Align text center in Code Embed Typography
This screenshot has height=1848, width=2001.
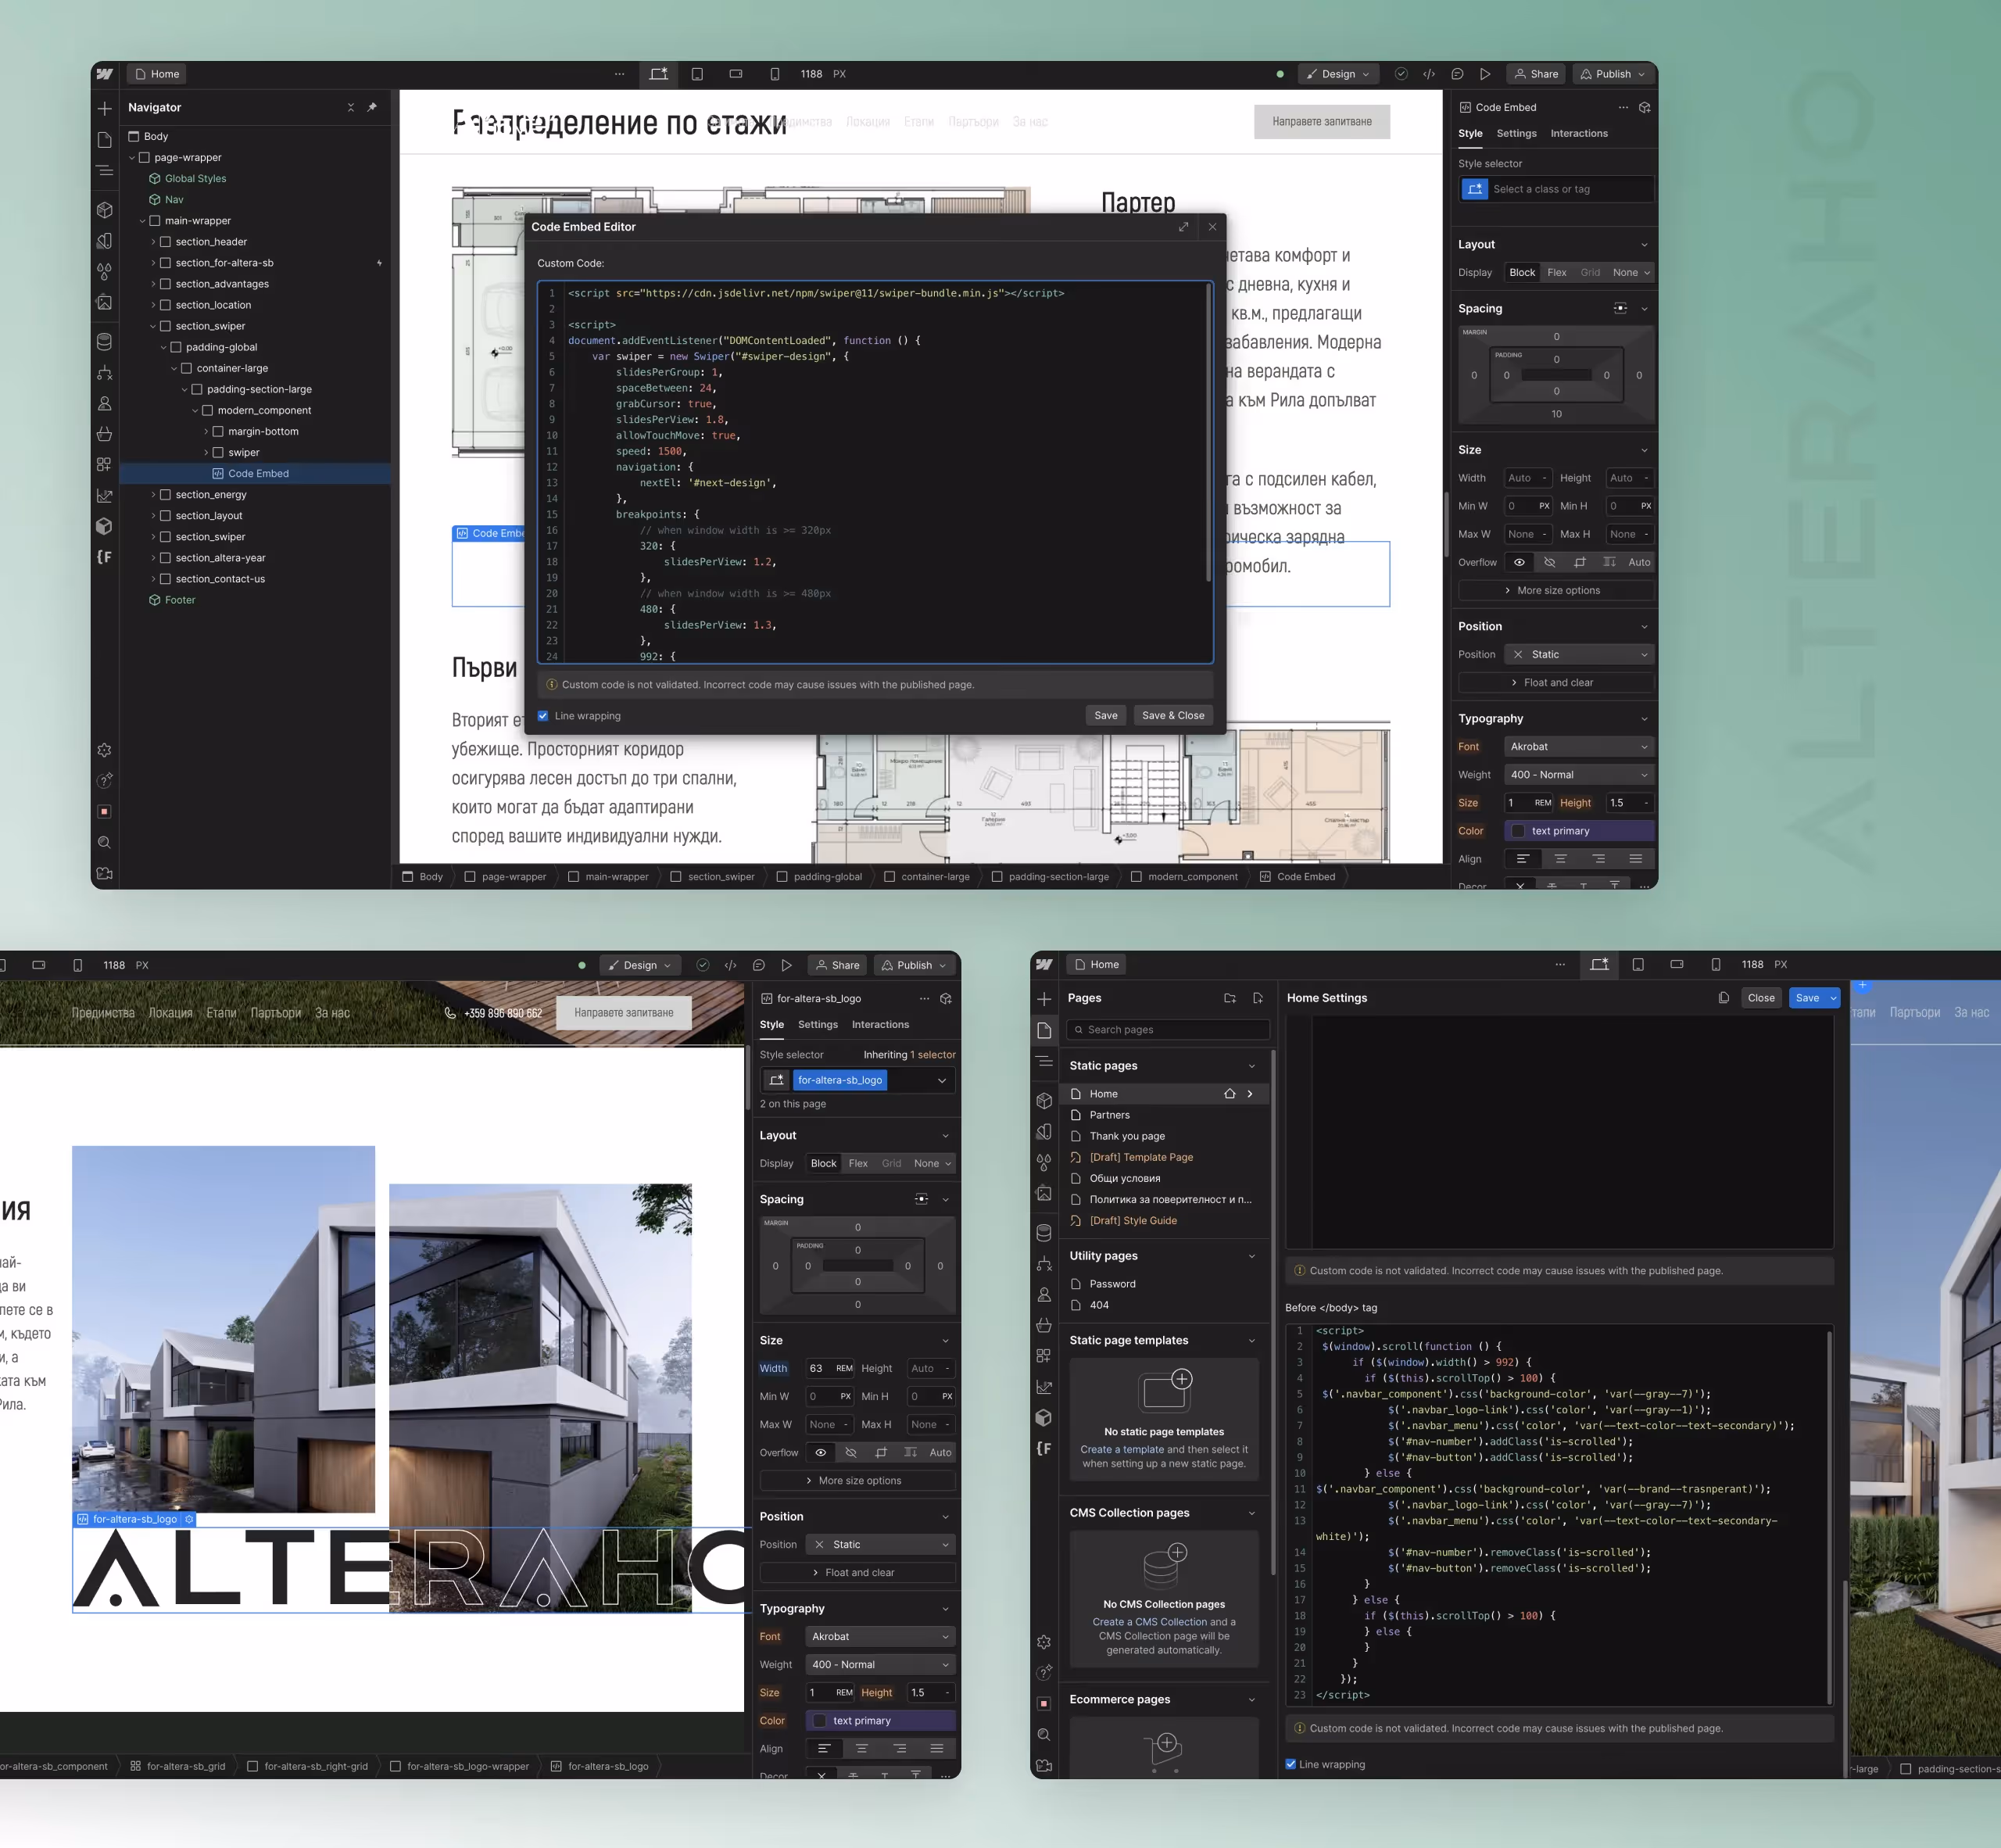tap(1560, 859)
